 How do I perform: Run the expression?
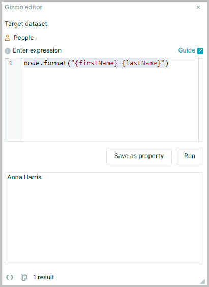[x=190, y=156]
